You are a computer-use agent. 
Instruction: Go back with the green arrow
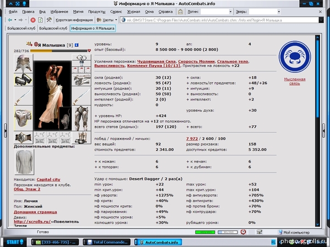[x=10, y=20]
